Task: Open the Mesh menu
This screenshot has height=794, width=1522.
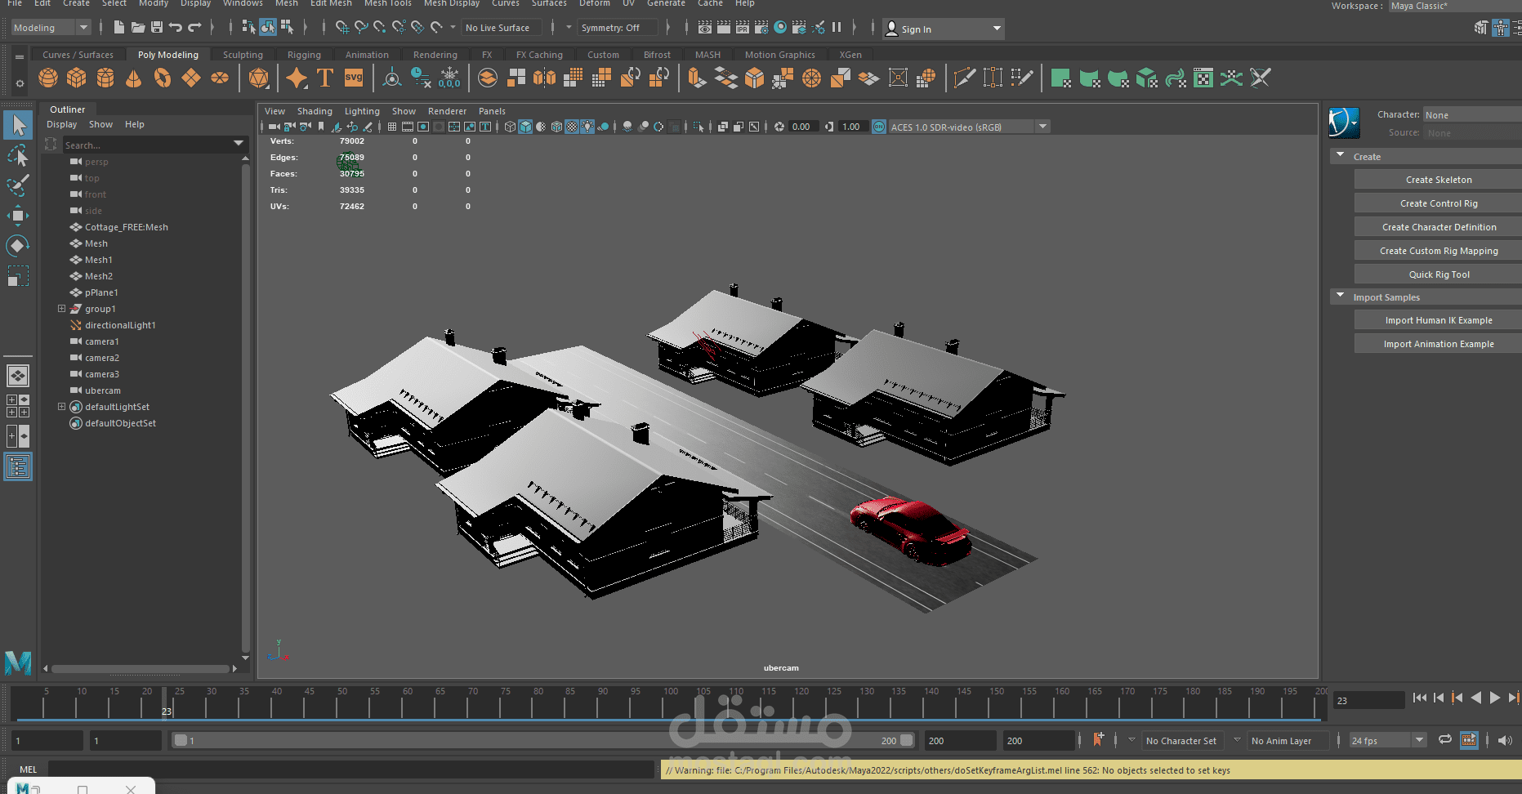Action: click(287, 4)
